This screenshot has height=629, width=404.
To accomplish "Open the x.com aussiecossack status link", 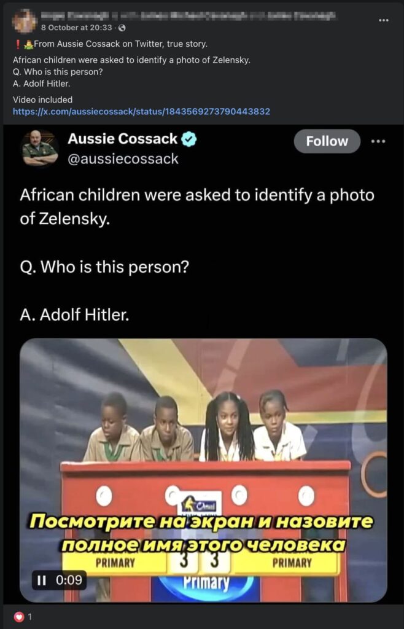I will pyautogui.click(x=141, y=111).
